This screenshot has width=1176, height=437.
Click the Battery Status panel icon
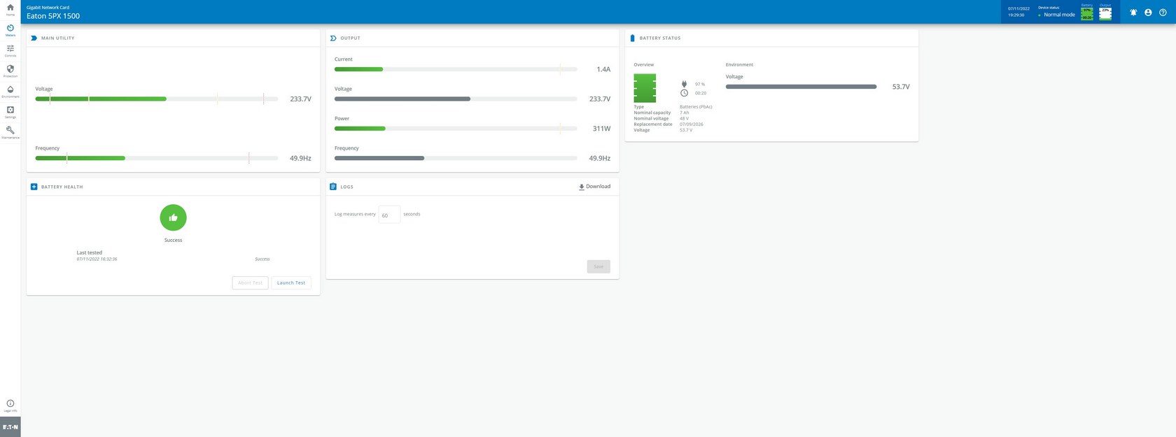[633, 38]
